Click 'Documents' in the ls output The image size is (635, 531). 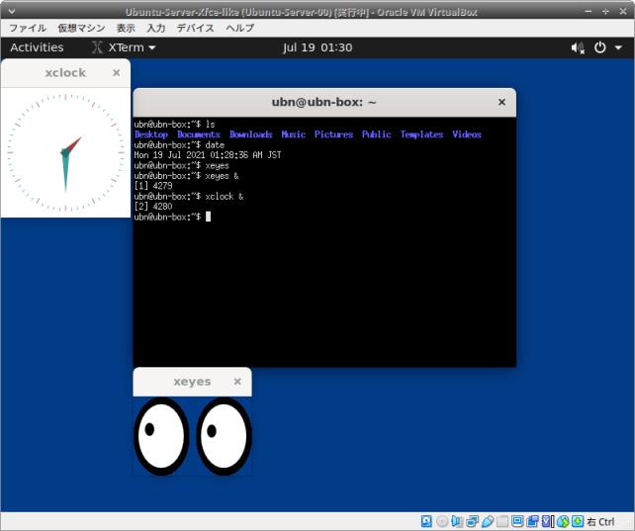199,134
